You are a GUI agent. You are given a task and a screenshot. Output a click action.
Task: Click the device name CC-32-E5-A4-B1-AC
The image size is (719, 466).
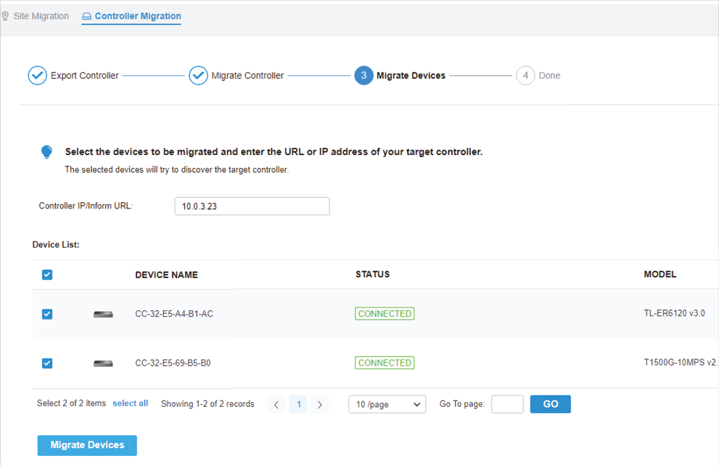coord(174,314)
